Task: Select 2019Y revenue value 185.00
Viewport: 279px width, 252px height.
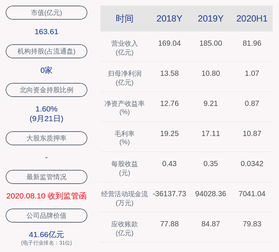Action: (211, 43)
